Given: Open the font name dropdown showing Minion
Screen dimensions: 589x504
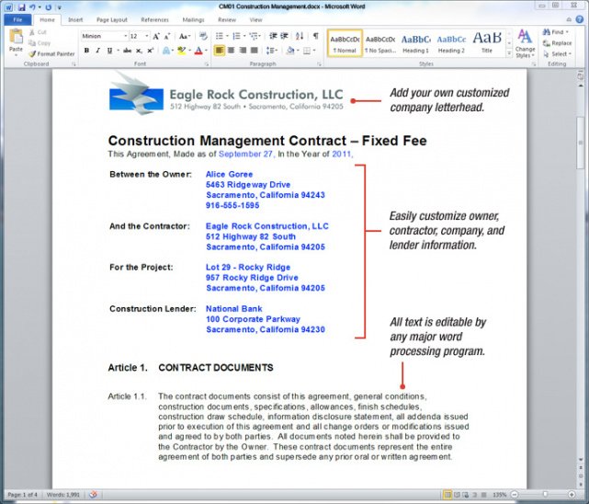Looking at the screenshot, I should pos(126,36).
